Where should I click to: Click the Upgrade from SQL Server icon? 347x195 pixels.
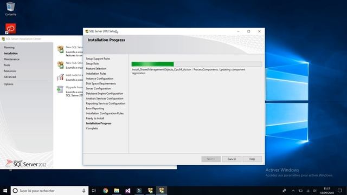(60, 89)
